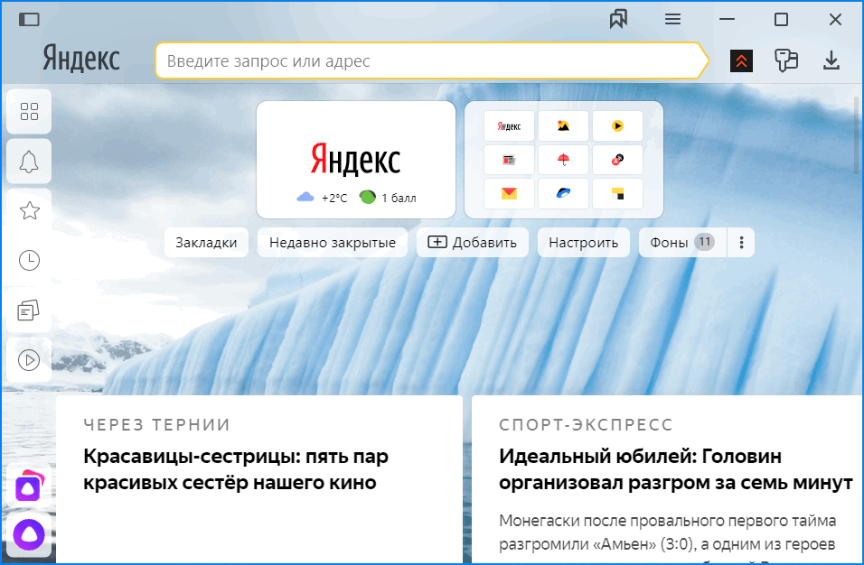Open history using the clock sidebar icon
The height and width of the screenshot is (565, 864).
tap(28, 260)
